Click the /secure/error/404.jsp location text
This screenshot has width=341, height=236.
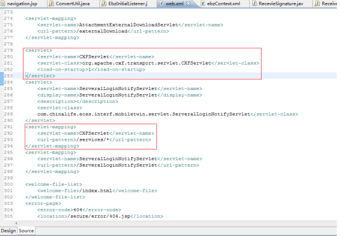99,216
